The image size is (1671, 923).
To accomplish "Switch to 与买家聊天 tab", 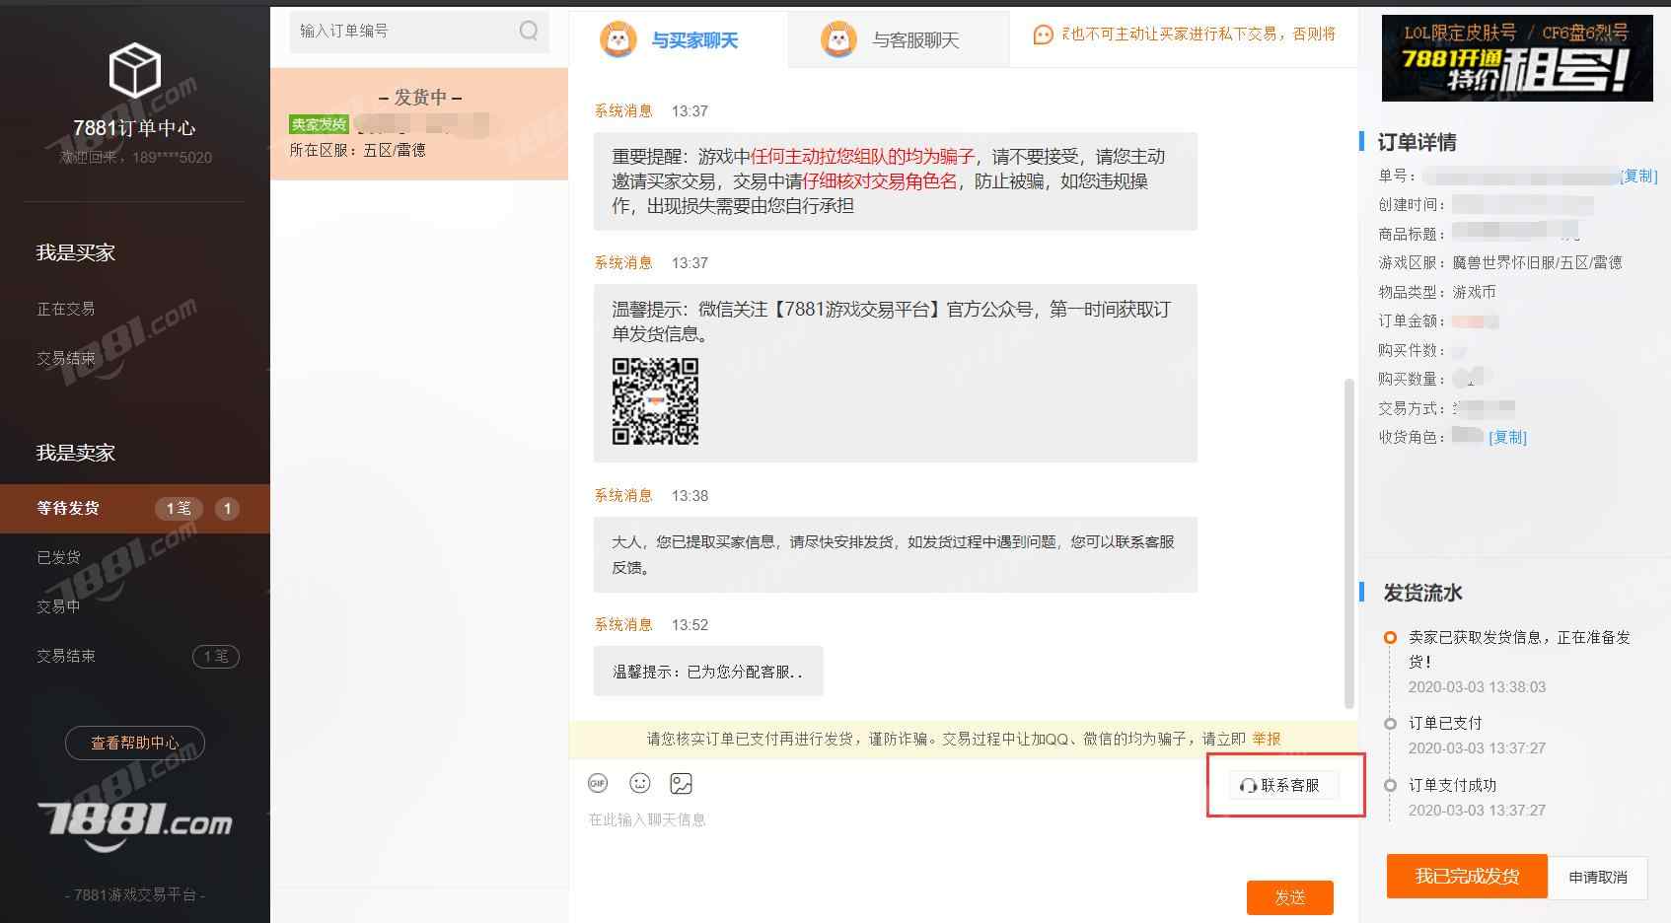I will coord(679,39).
